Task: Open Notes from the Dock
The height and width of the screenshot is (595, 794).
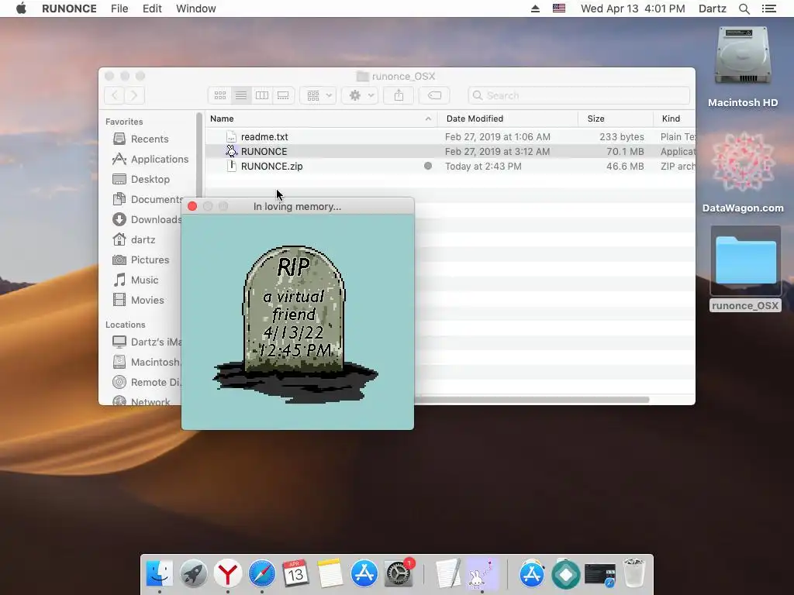Action: click(x=330, y=574)
